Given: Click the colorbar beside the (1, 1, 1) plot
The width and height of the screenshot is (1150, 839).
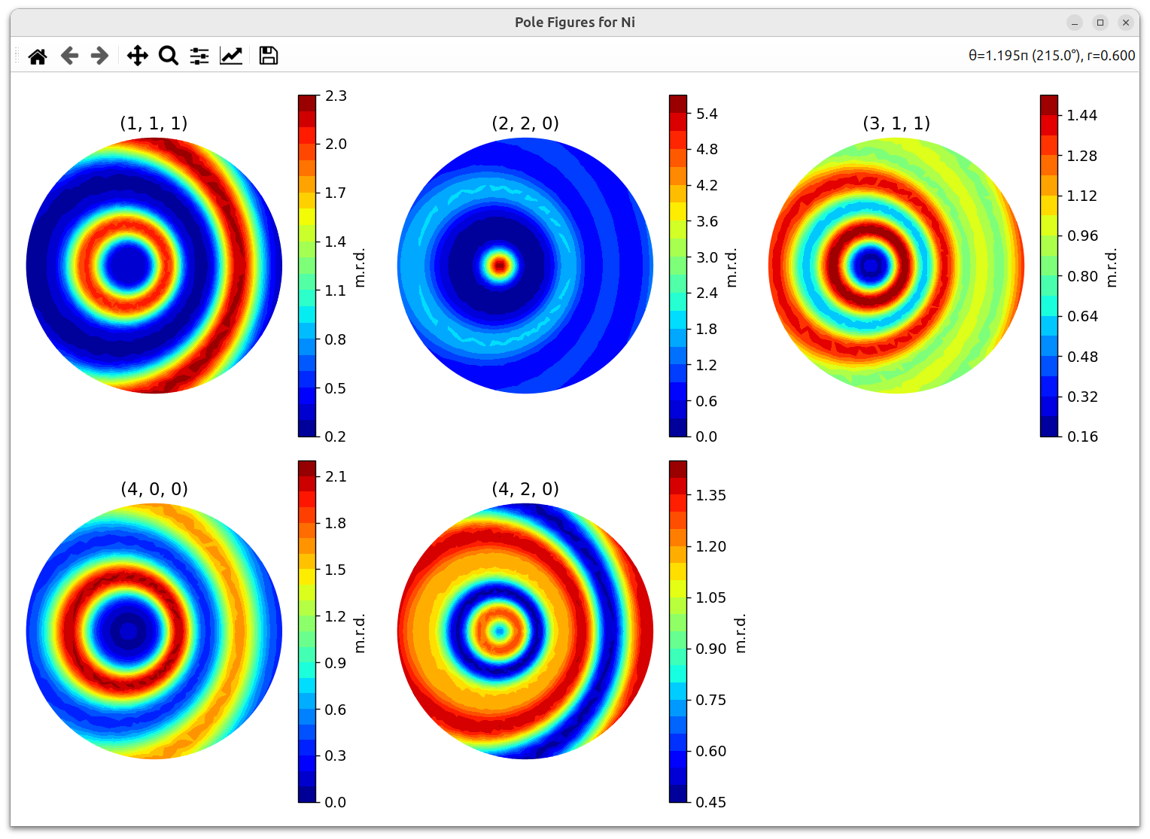Looking at the screenshot, I should (307, 266).
